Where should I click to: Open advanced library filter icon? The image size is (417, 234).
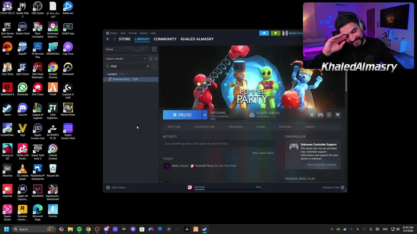click(x=154, y=66)
